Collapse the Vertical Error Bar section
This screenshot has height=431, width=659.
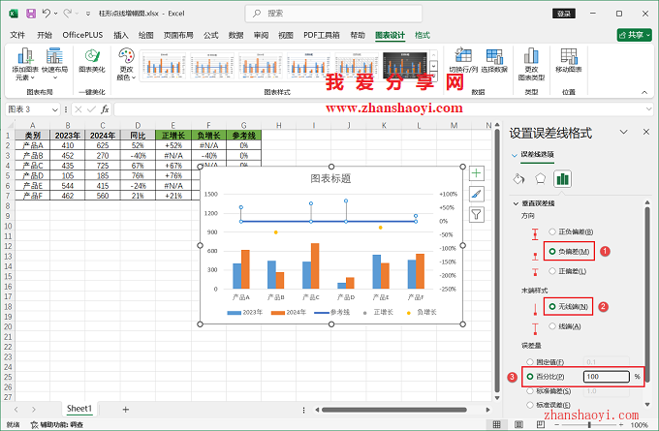(516, 203)
